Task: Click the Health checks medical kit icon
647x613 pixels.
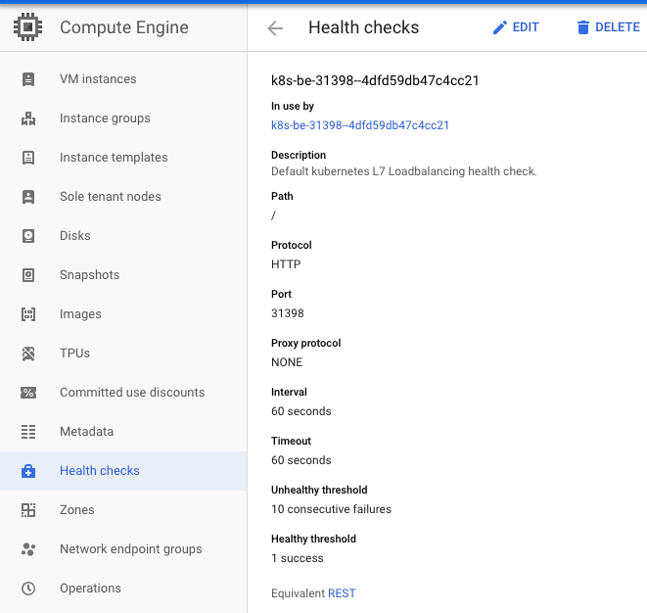Action: (x=28, y=471)
